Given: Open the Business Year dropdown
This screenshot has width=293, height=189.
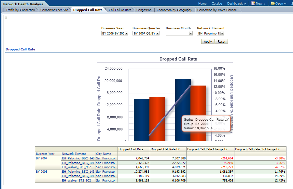Looking at the screenshot, I should (126, 33).
